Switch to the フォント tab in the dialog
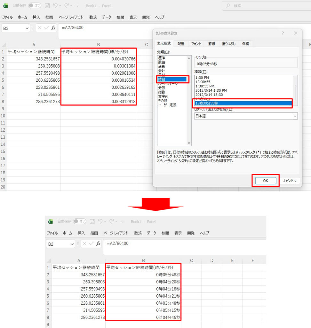 coord(196,44)
